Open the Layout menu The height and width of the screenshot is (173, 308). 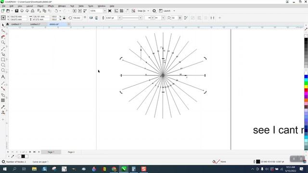pyautogui.click(x=30, y=6)
